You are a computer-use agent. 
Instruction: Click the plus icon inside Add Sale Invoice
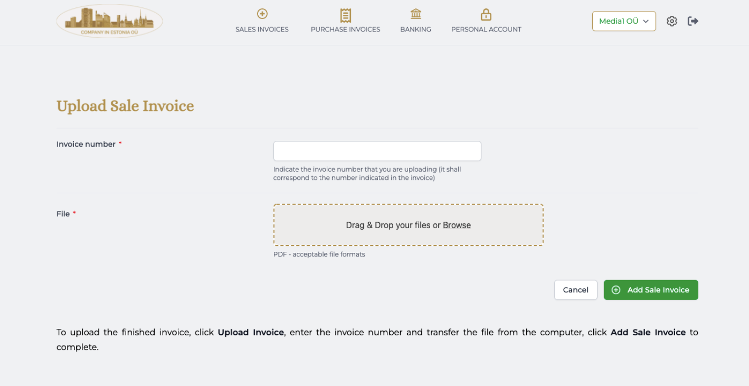615,290
